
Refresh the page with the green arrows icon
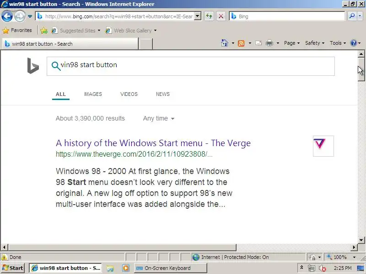coord(209,16)
